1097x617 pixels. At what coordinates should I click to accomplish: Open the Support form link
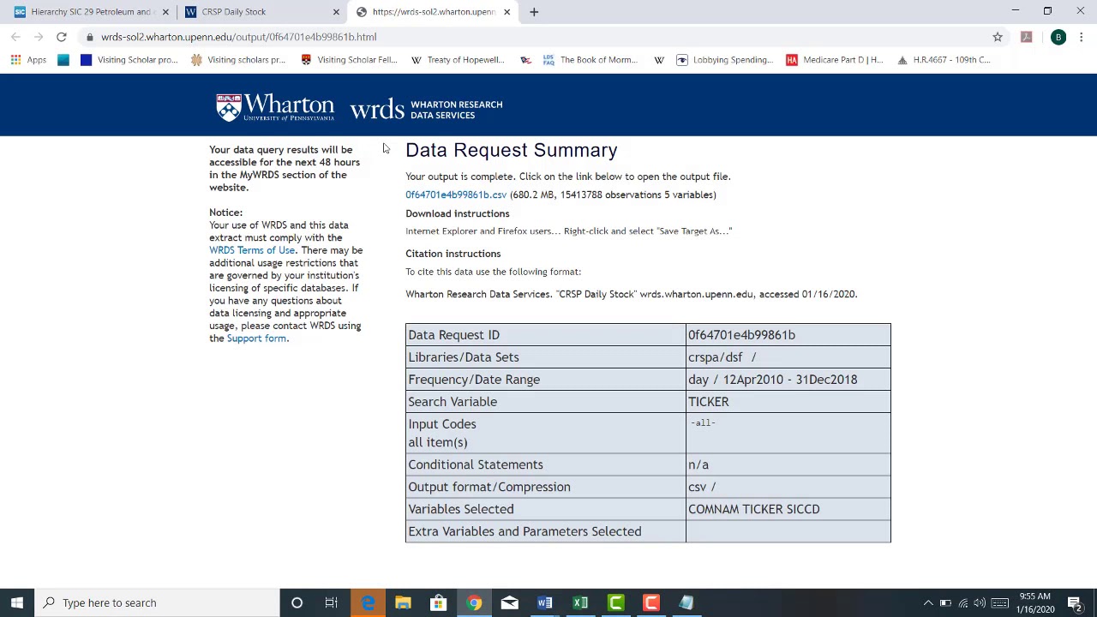pyautogui.click(x=256, y=338)
